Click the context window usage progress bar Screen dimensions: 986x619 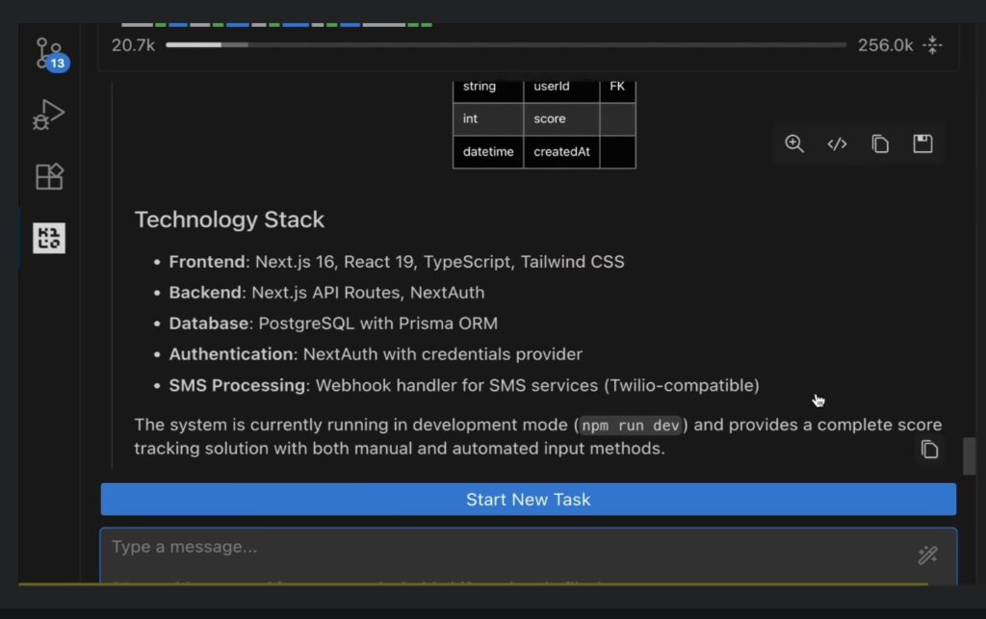pyautogui.click(x=506, y=45)
